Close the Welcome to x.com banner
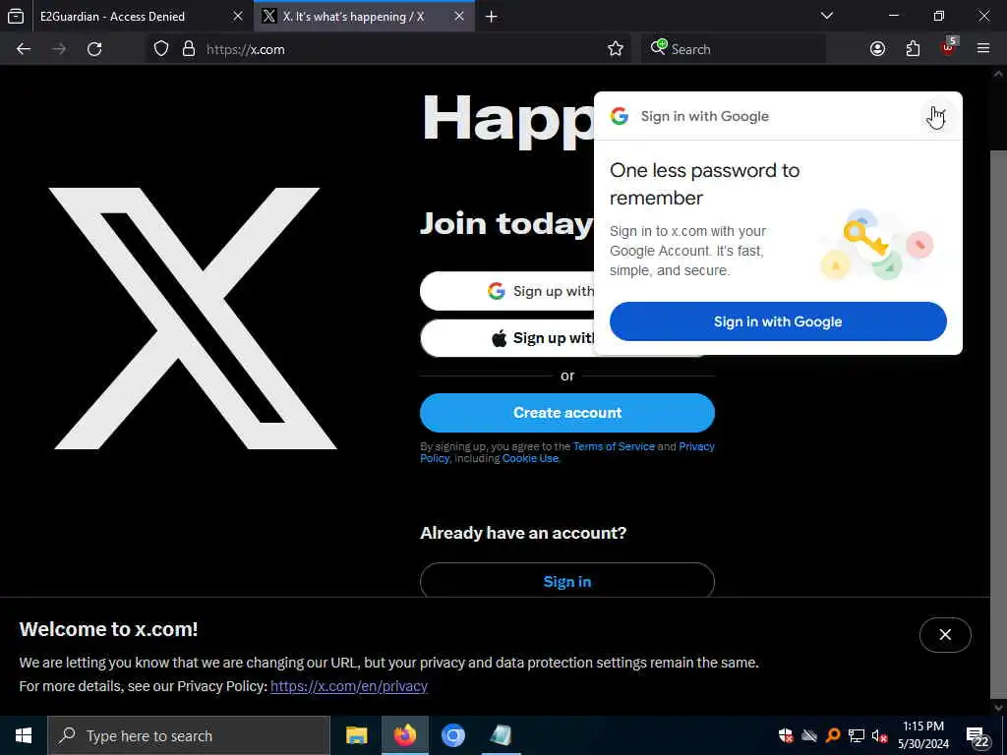Screen dimensions: 1007x755 (945, 634)
